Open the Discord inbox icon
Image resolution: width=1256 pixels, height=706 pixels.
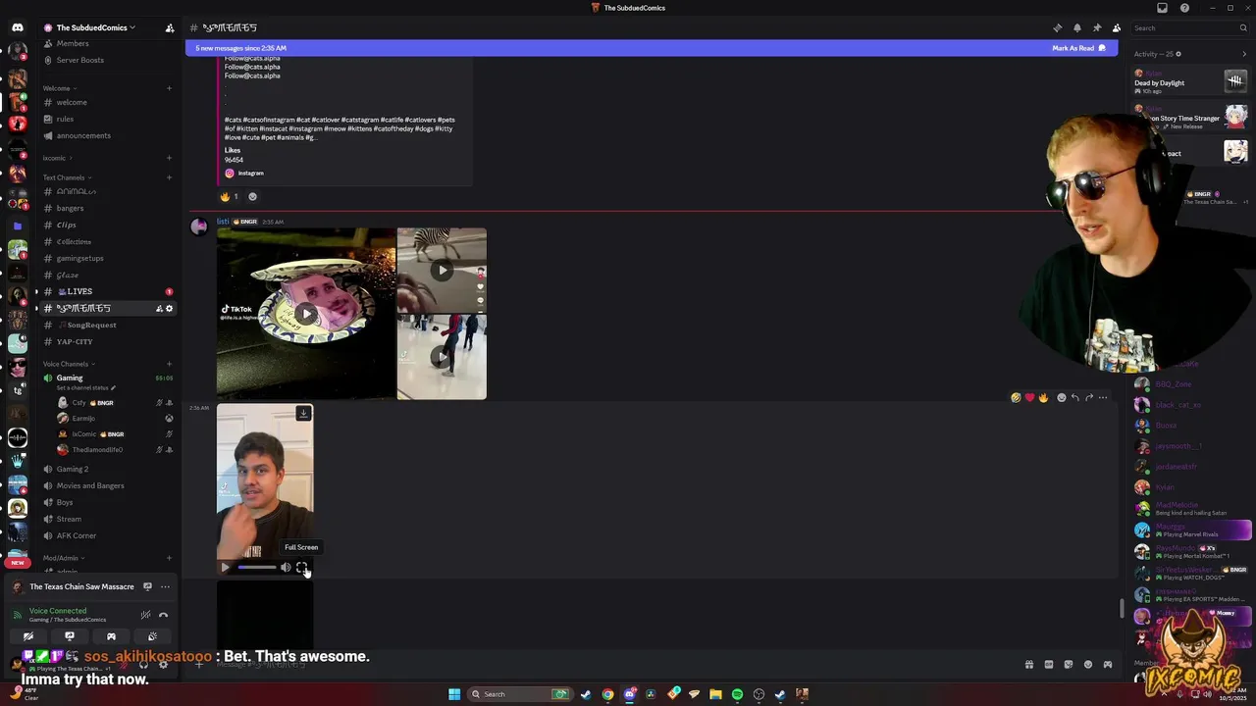pos(1163,8)
